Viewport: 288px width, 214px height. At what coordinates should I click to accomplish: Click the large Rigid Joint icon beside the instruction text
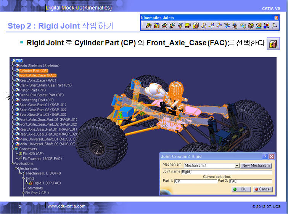tap(272, 43)
